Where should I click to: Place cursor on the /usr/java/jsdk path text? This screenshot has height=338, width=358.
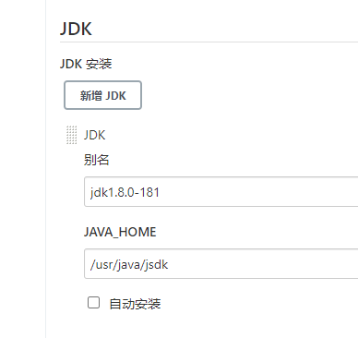(129, 264)
